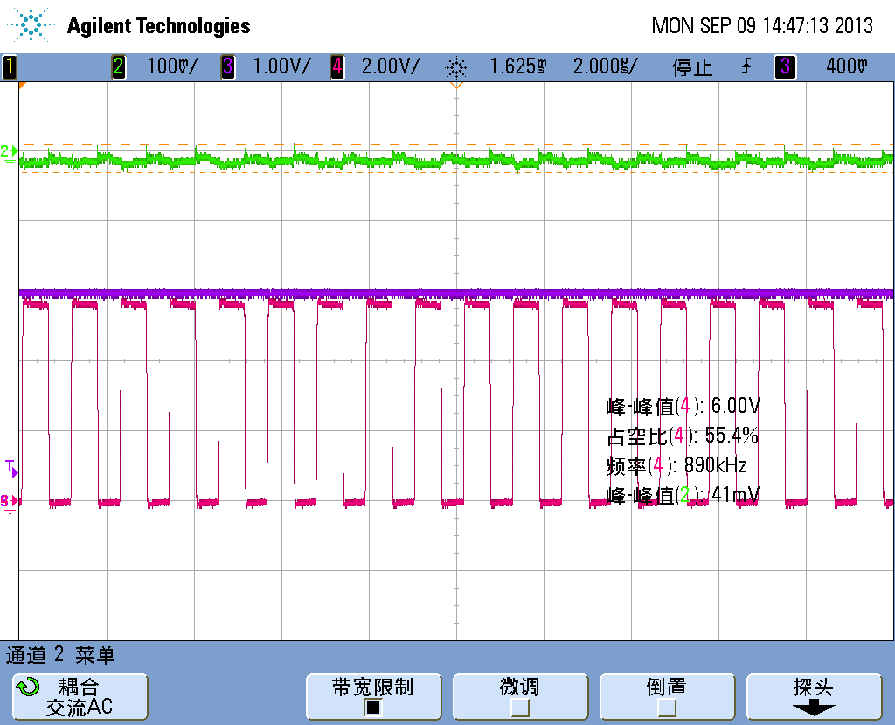
Task: Click the delay value 1.625ms
Action: click(x=517, y=66)
